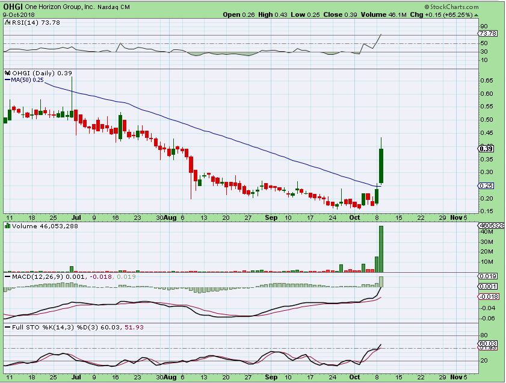This screenshot has height=383, width=506.
Task: Click the 10M volume axis label
Action: (486, 262)
